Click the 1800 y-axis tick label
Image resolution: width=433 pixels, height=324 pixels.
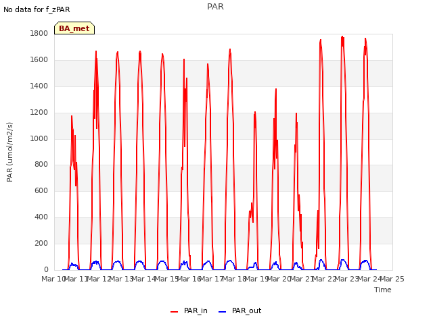pos(39,34)
